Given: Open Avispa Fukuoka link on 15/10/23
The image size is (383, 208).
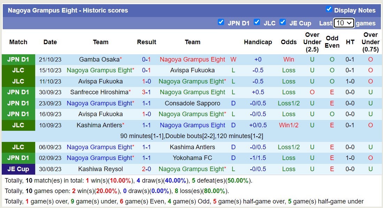Looking at the screenshot, I should pyautogui.click(x=192, y=70).
